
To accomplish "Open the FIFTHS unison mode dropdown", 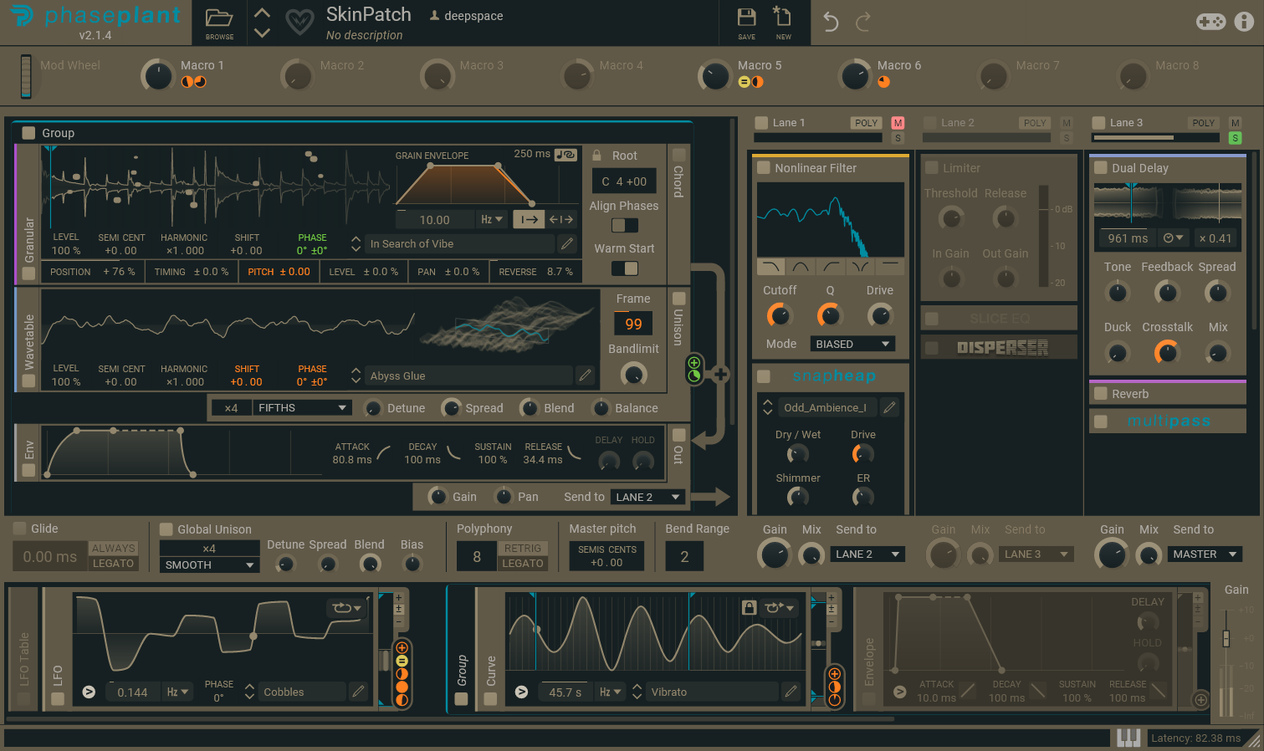I will [x=302, y=408].
